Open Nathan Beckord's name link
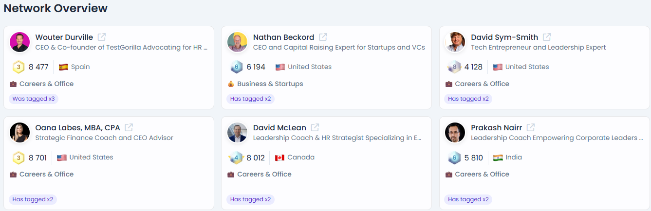 tap(283, 37)
